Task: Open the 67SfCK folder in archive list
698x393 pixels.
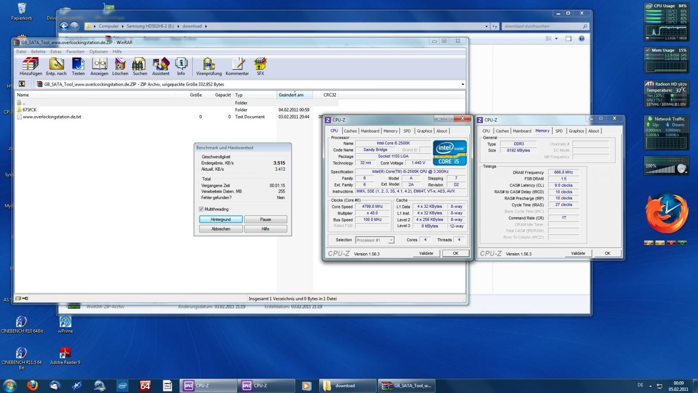Action: click(x=30, y=110)
